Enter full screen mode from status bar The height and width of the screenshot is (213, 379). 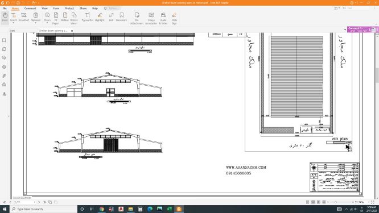tap(373, 202)
